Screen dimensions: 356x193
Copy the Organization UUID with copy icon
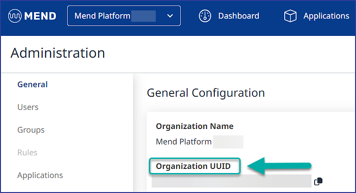318,182
